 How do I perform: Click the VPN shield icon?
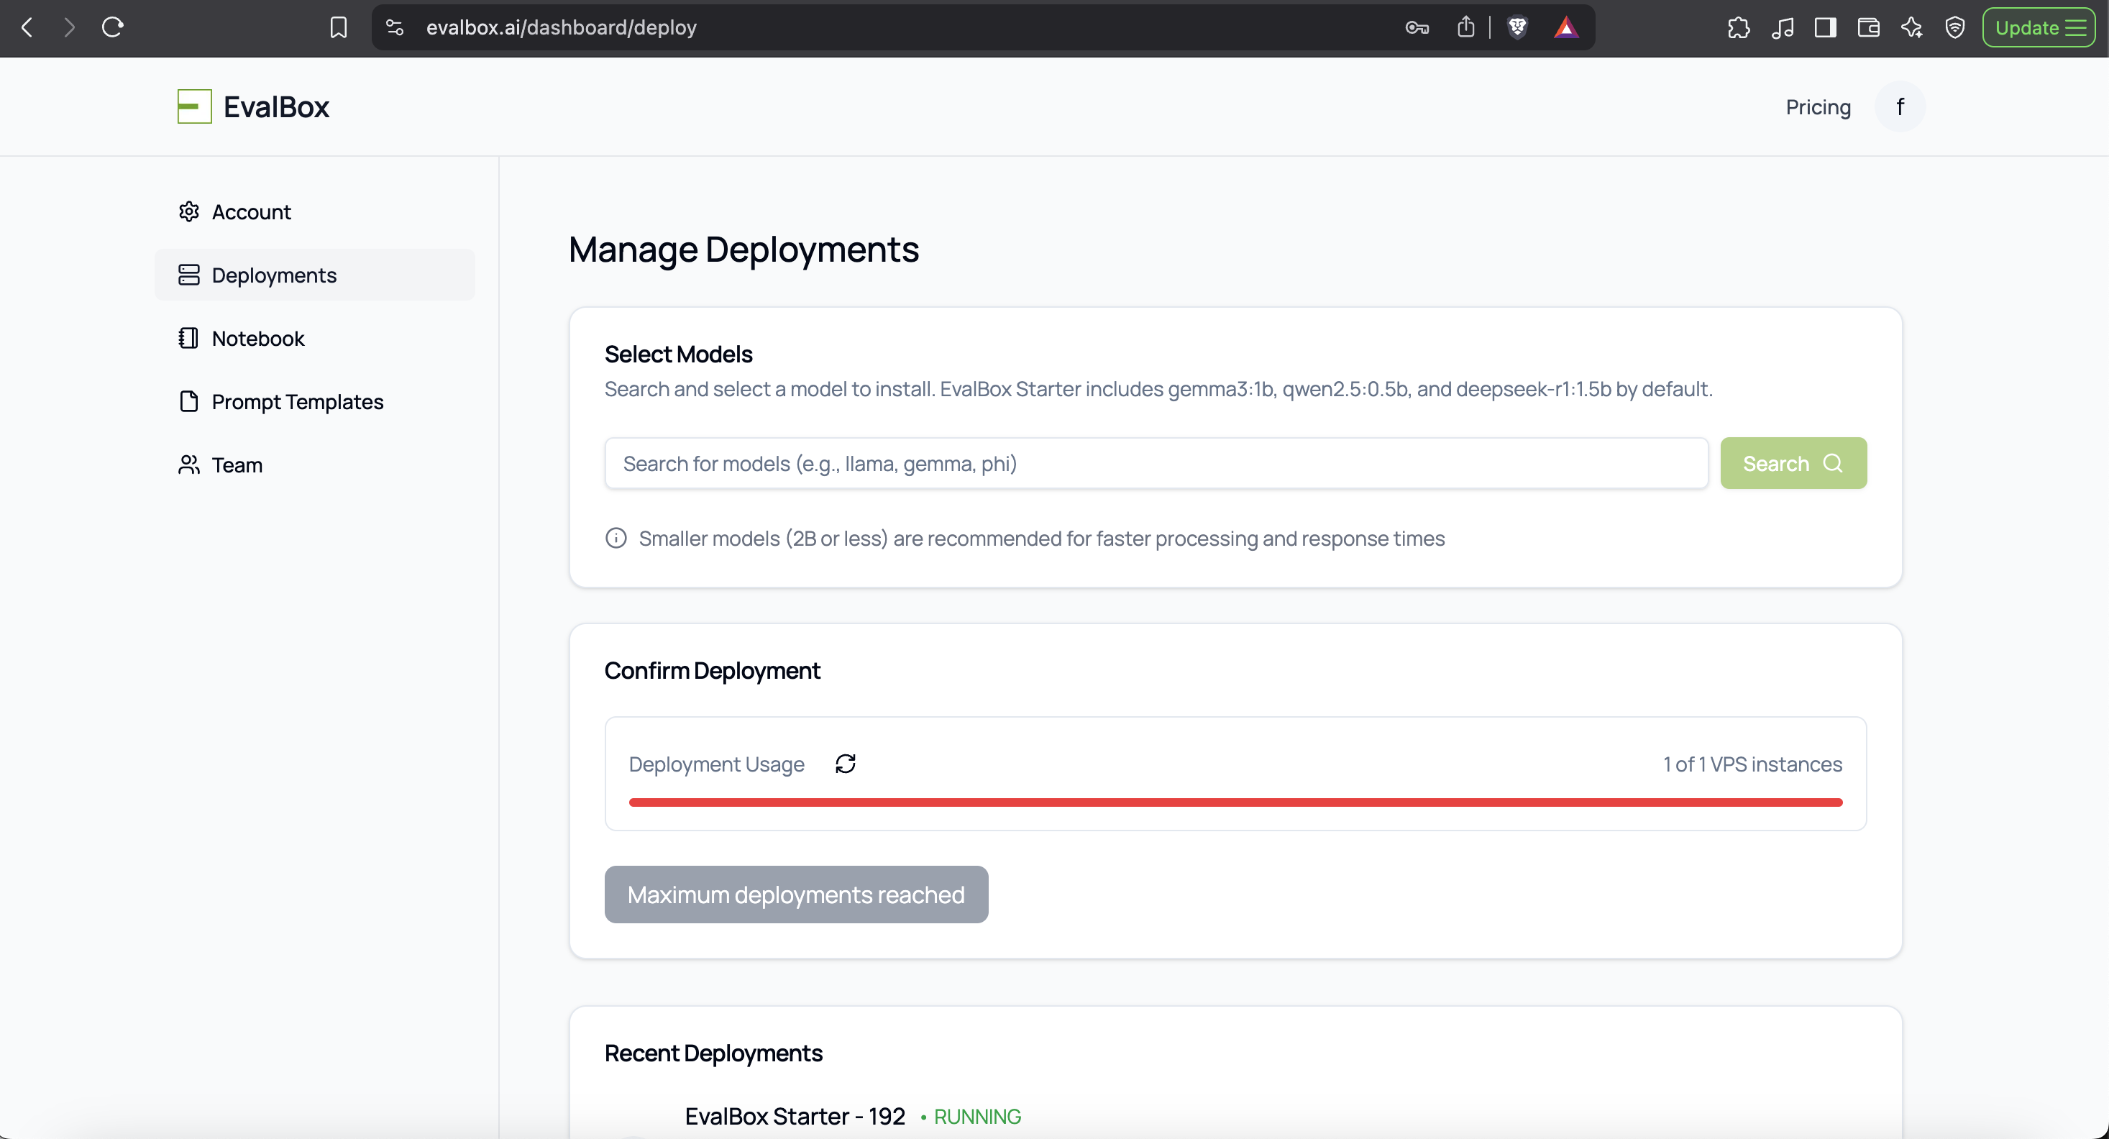pos(1954,28)
